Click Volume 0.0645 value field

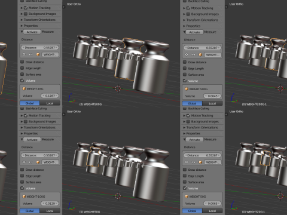212,96
